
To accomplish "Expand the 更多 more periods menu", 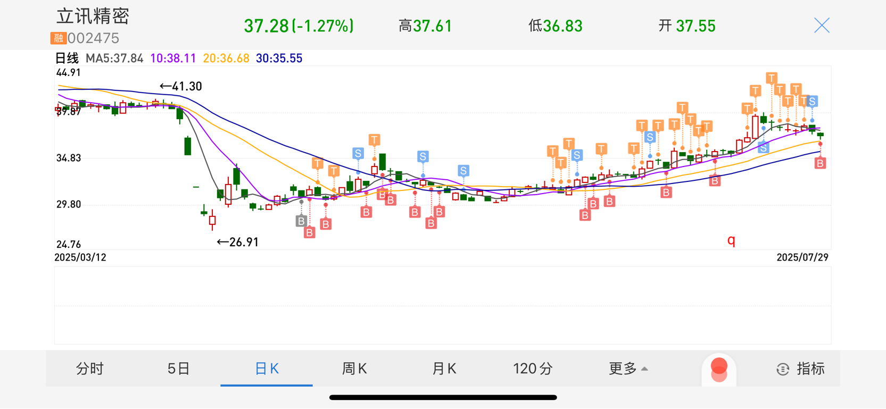I will (x=628, y=369).
